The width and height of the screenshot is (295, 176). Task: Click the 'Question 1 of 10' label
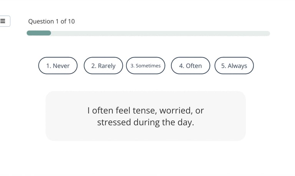click(51, 21)
